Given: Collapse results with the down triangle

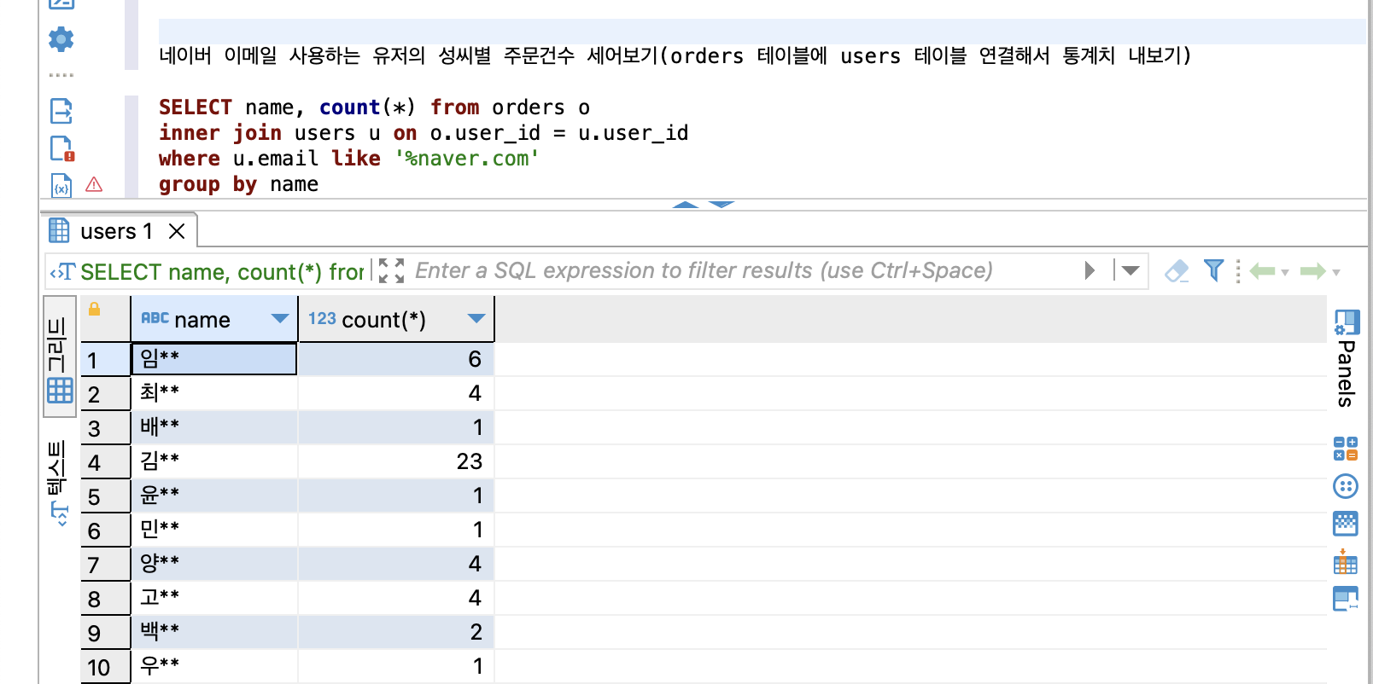Looking at the screenshot, I should (722, 205).
